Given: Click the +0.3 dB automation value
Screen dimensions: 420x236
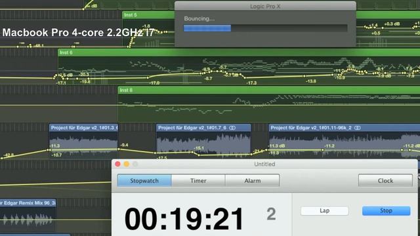Looking at the screenshot, I should coord(392,24).
